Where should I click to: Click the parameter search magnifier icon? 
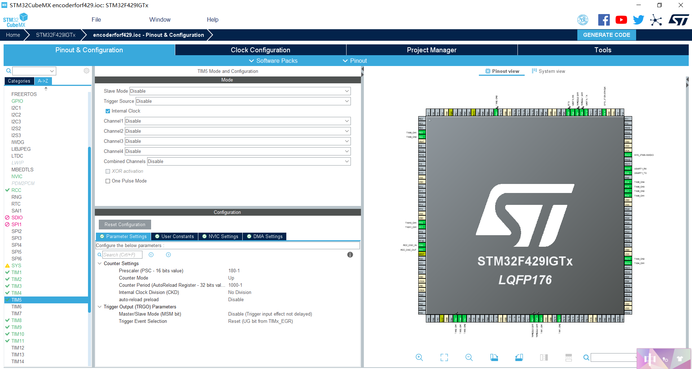point(100,255)
